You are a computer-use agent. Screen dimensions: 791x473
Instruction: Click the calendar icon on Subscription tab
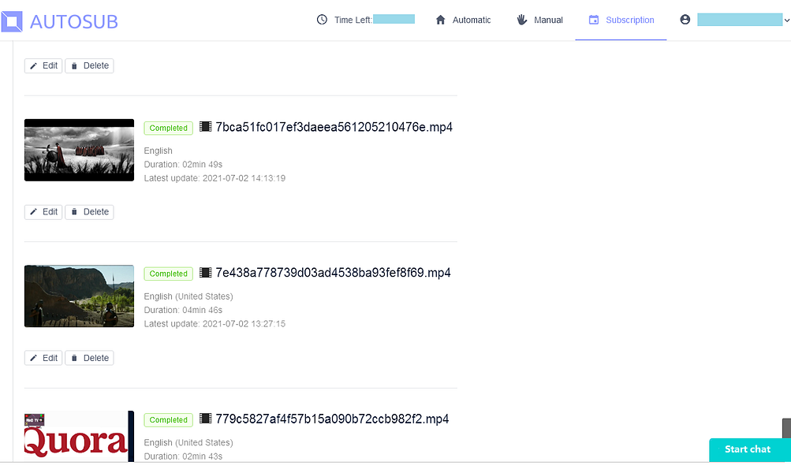click(x=592, y=20)
